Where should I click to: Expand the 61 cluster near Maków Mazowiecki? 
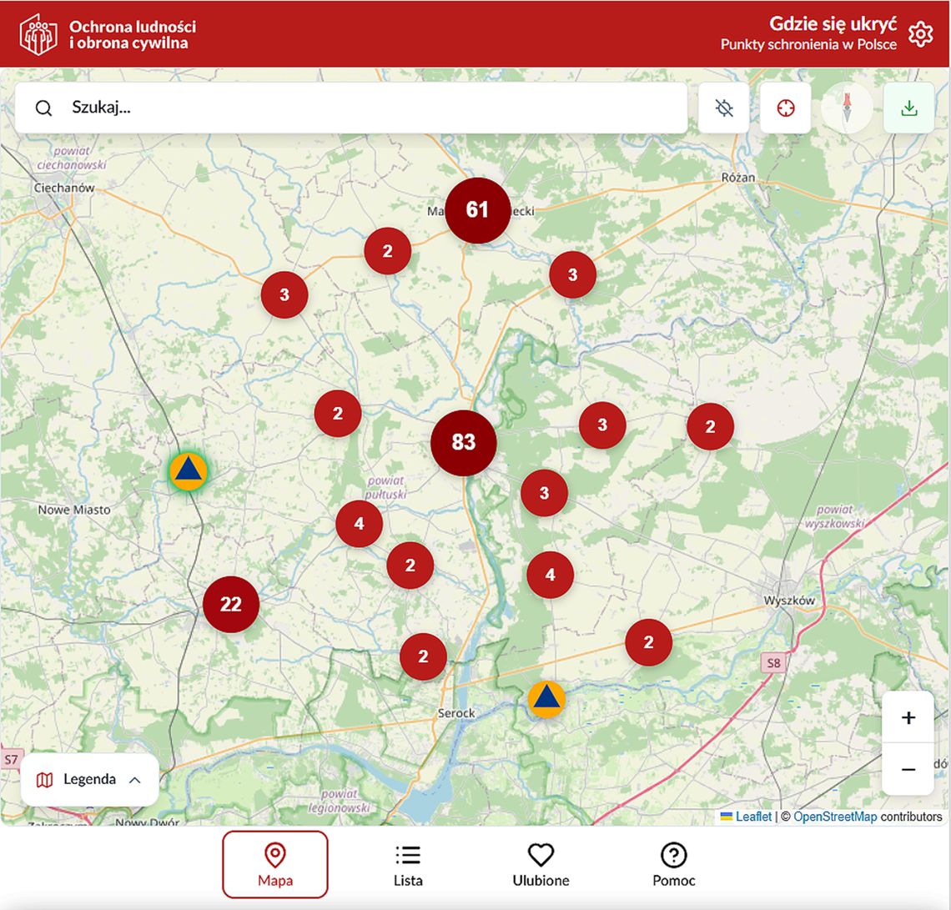click(476, 210)
